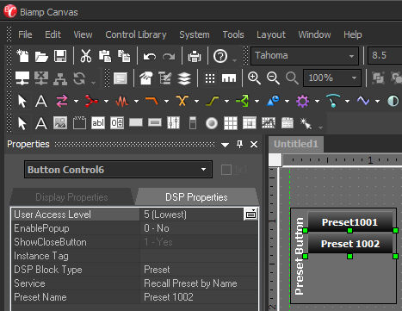The image size is (402, 311).
Task: Open the Edit menu
Action: (x=53, y=34)
